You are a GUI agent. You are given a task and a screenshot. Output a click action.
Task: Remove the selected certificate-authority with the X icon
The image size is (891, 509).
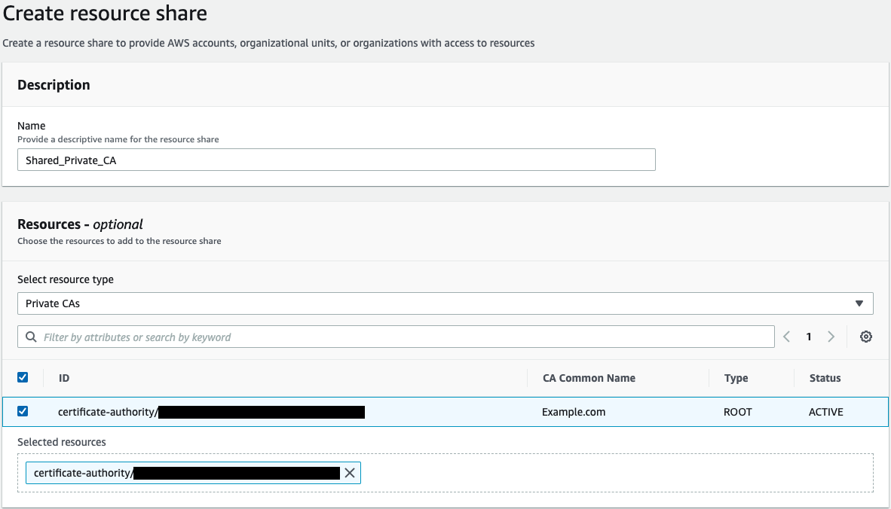(350, 473)
